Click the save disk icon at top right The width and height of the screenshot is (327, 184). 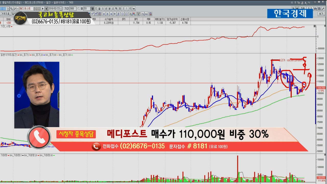(x=319, y=9)
